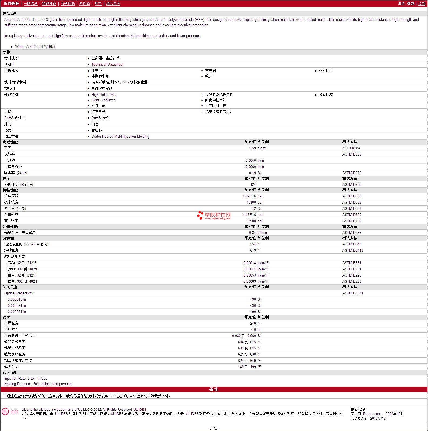The image size is (428, 431).
Task: Select the tensile strength value '15100'
Action: (x=251, y=202)
